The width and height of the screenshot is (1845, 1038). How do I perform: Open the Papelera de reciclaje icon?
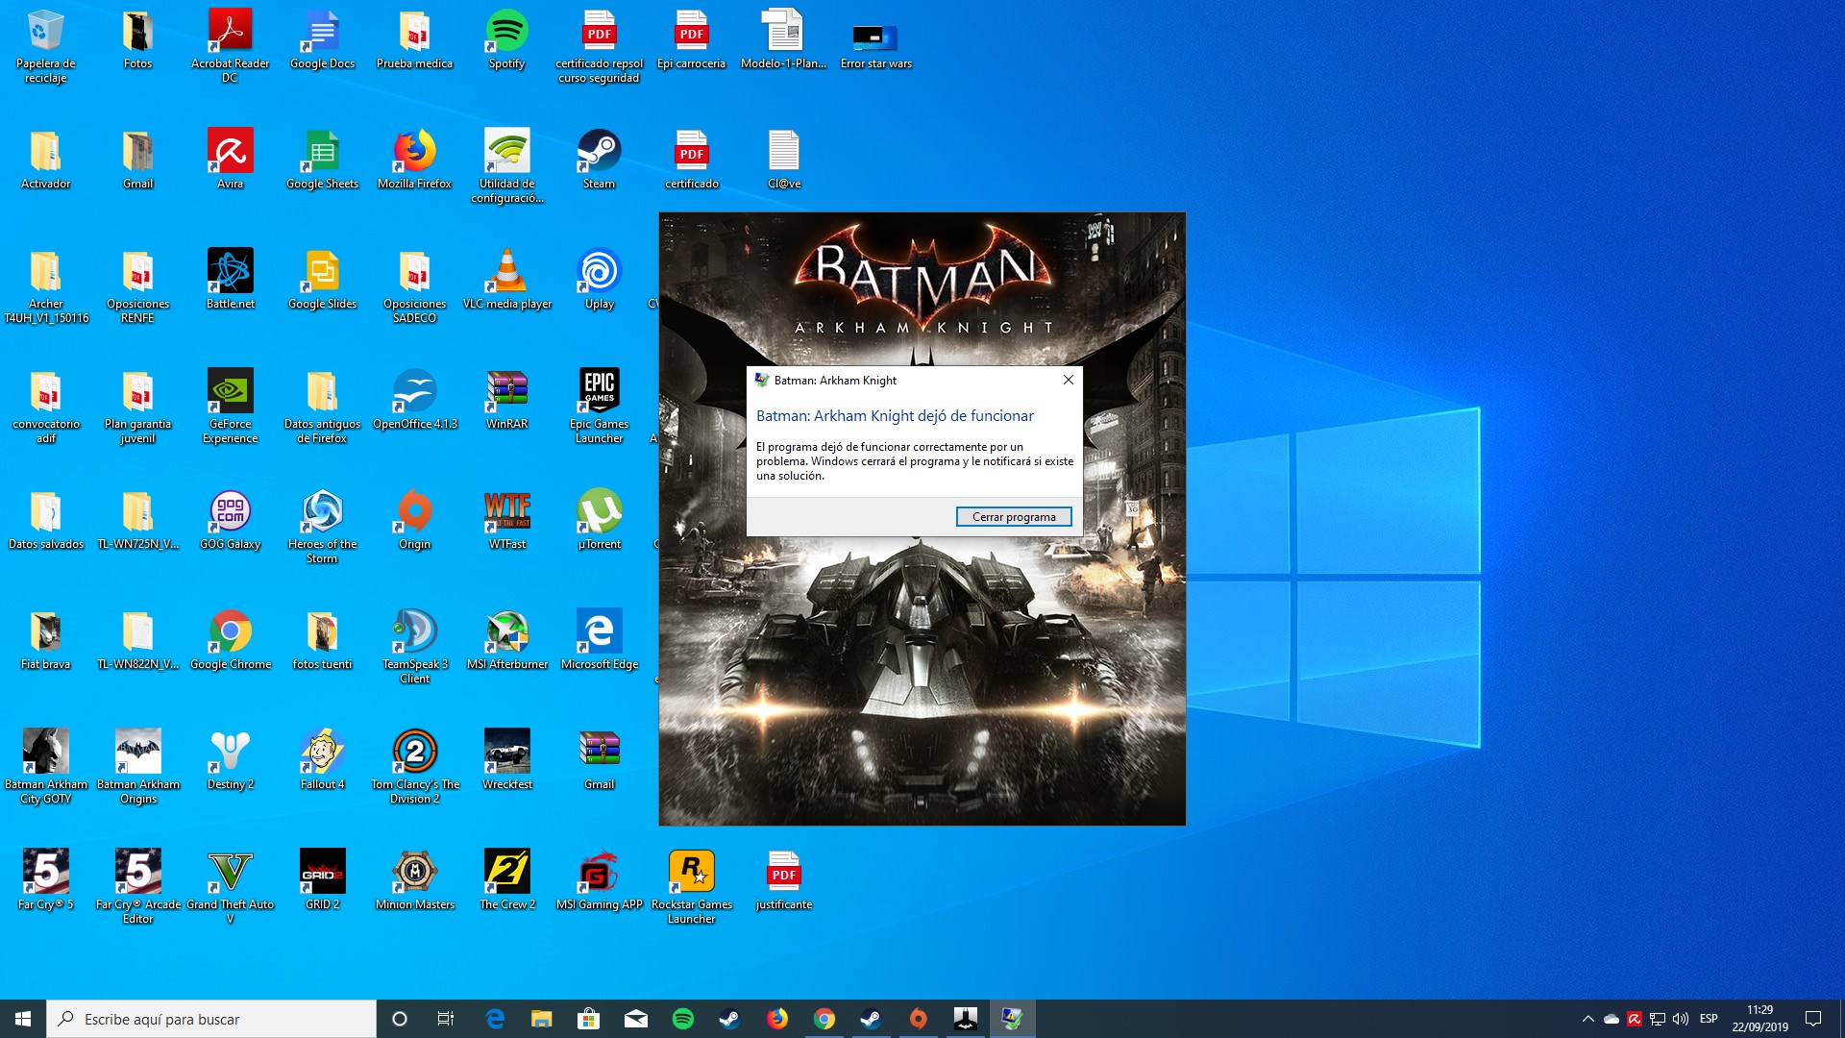(x=45, y=46)
